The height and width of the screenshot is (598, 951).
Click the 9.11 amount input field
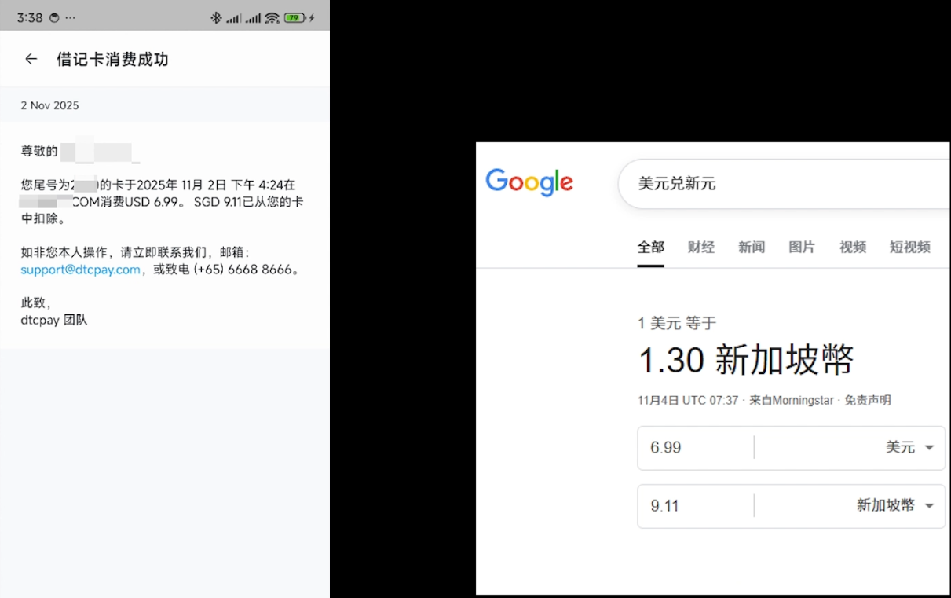click(x=696, y=505)
